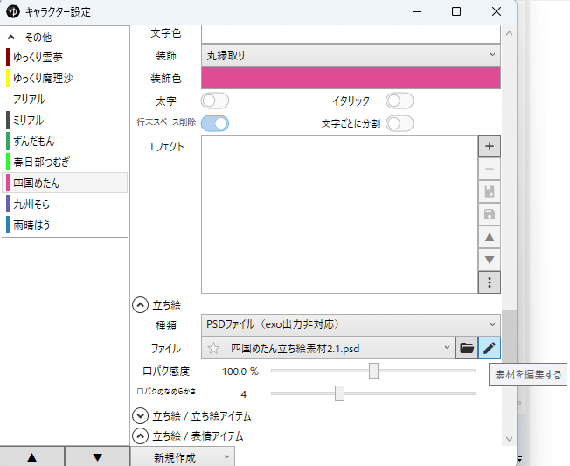This screenshot has height=466, width=570.
Task: Toggle イタリック italic switch
Action: 400,101
